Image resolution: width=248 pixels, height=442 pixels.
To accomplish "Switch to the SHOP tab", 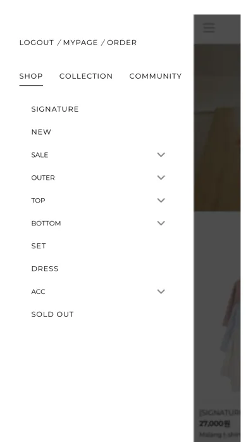I will point(31,76).
